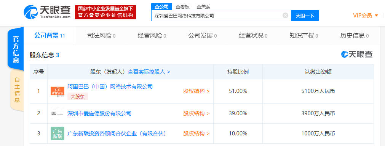Open the 深圳市爱施德 company logo thumbnail

pos(58,113)
